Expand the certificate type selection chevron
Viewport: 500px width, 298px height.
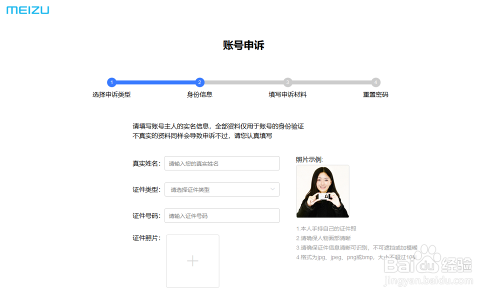(272, 189)
